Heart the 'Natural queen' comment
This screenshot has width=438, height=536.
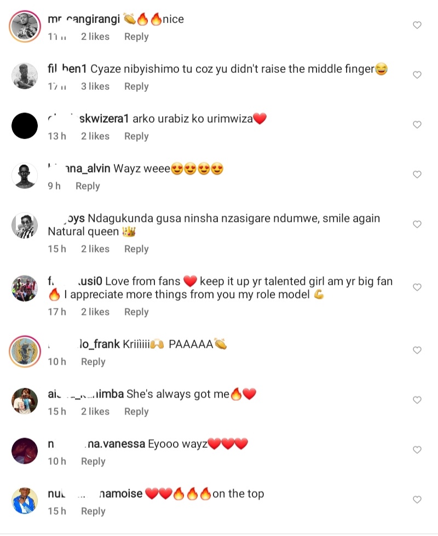pyautogui.click(x=417, y=224)
